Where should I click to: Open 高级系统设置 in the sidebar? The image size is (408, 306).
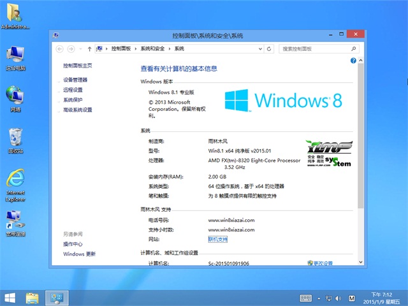click(78, 110)
